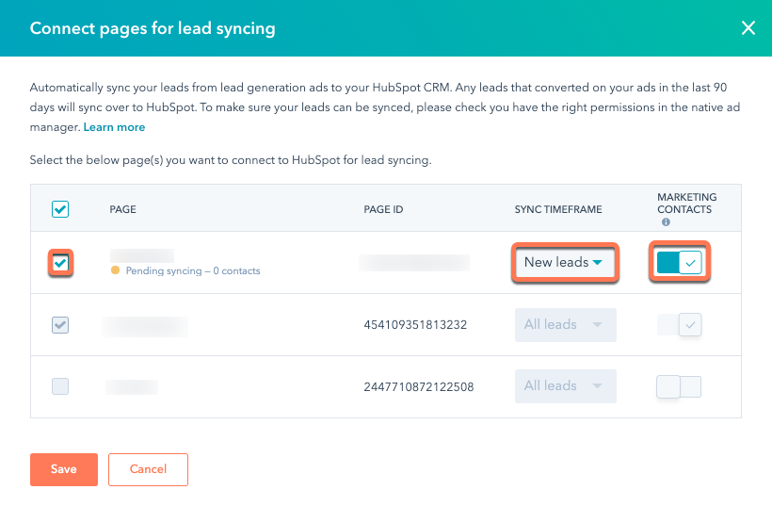The height and width of the screenshot is (506, 772).
Task: Cancel the lead syncing dialog
Action: 148,469
